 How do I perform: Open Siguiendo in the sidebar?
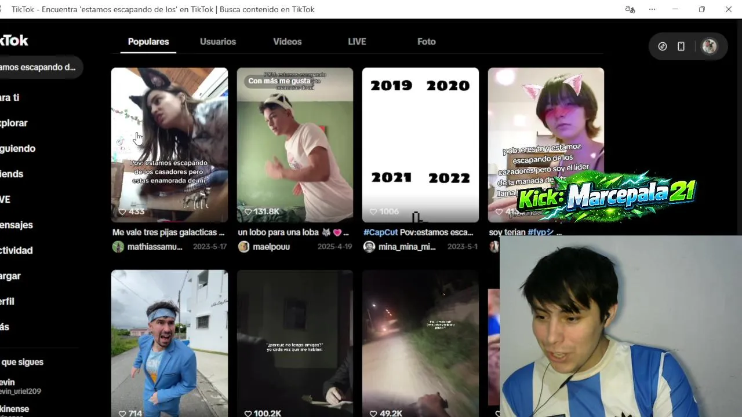[18, 148]
